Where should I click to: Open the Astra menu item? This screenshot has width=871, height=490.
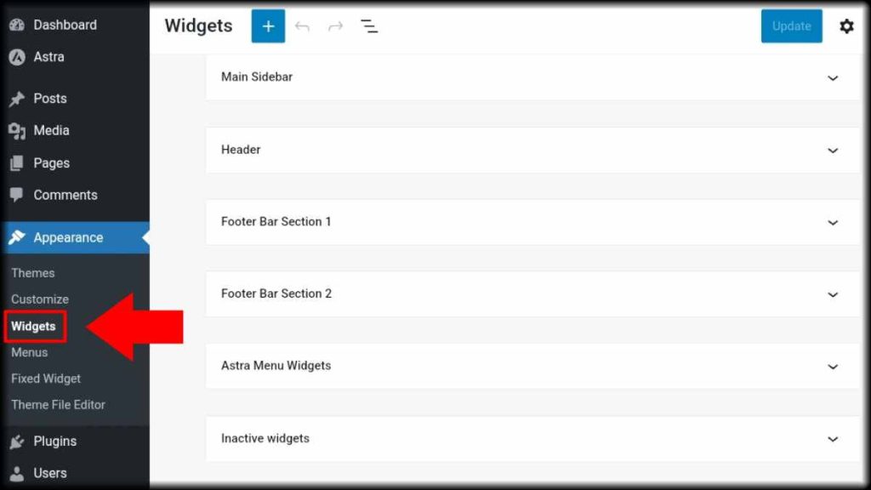click(x=48, y=56)
